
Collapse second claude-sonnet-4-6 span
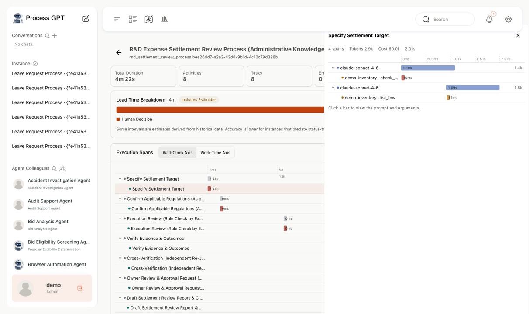pyautogui.click(x=333, y=88)
